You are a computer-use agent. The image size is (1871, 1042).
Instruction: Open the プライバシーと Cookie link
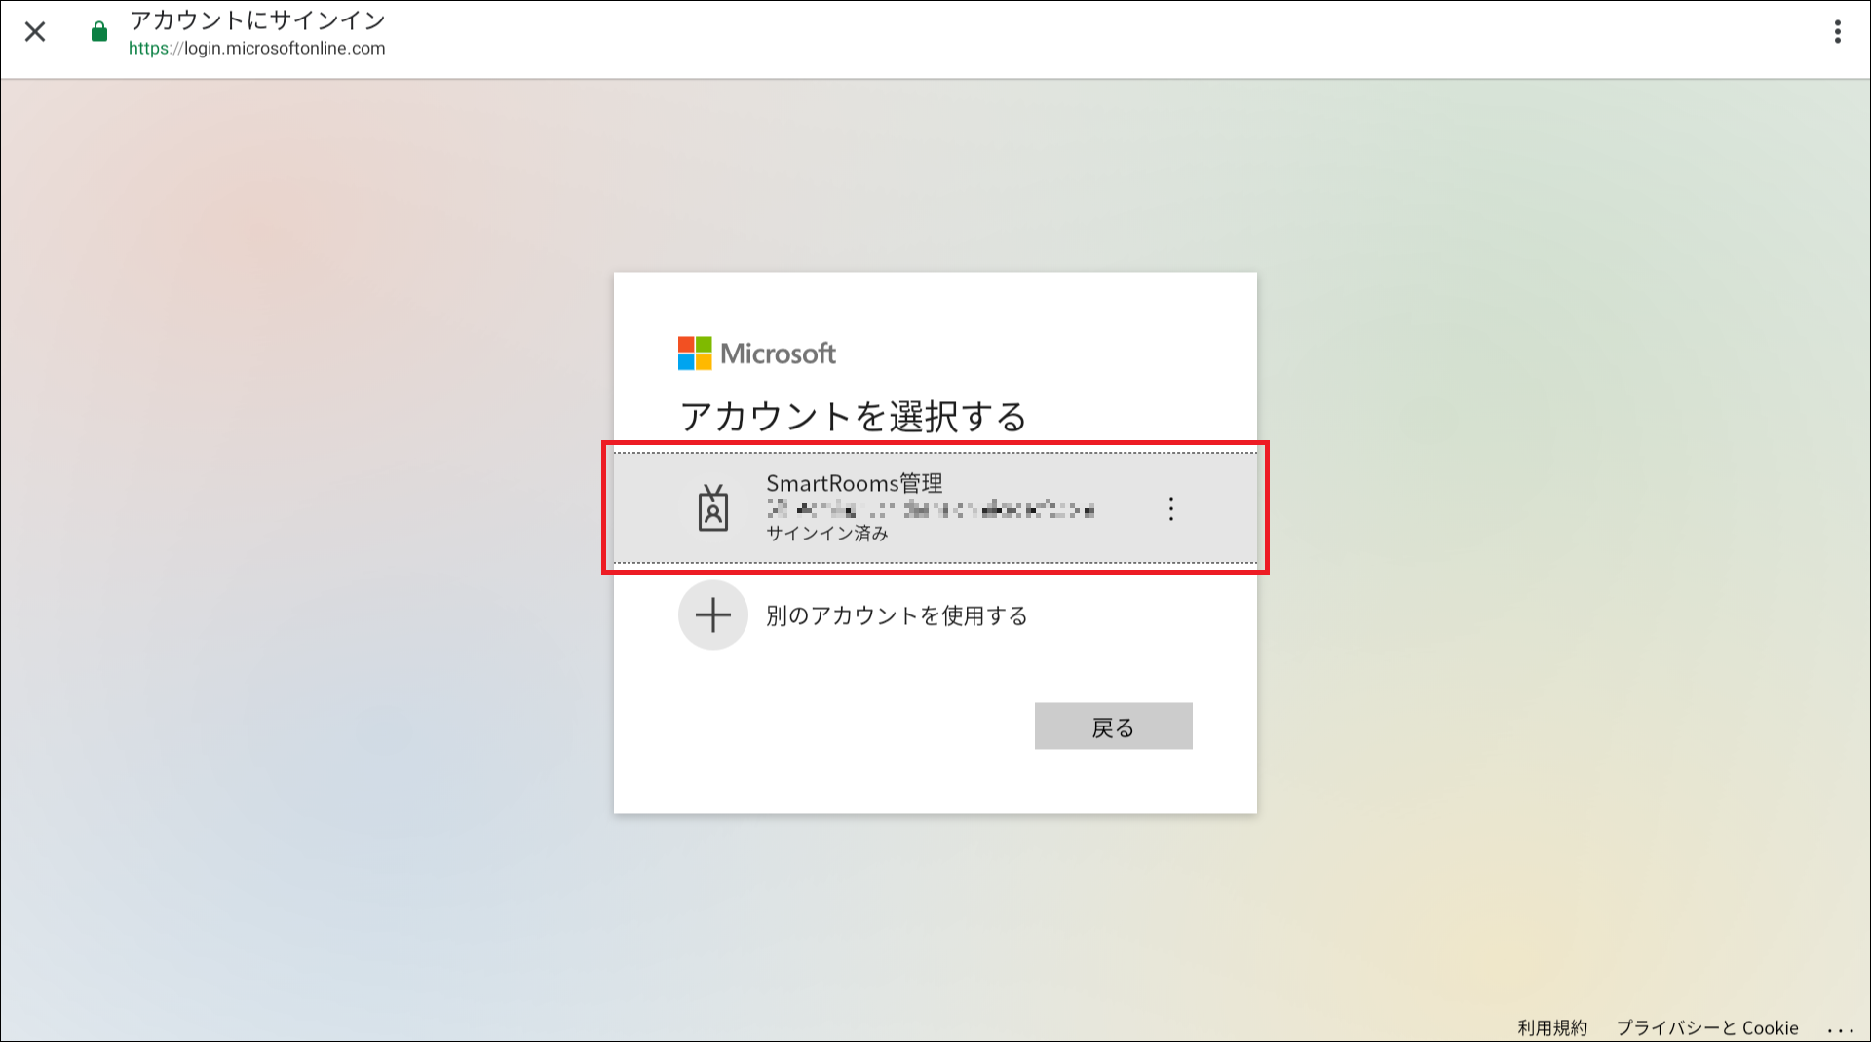(x=1707, y=1028)
